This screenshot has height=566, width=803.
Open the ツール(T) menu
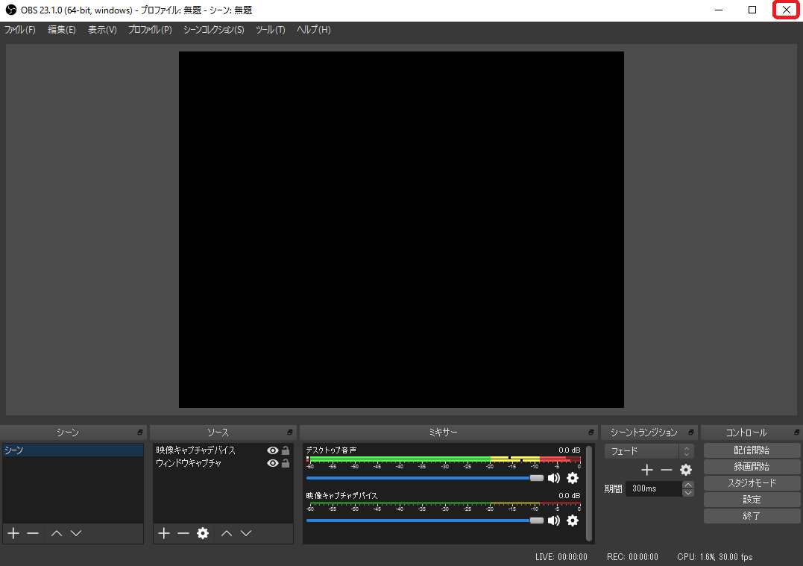coord(270,30)
